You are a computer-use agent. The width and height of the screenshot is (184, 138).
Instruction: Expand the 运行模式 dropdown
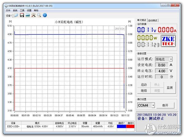click(171, 59)
